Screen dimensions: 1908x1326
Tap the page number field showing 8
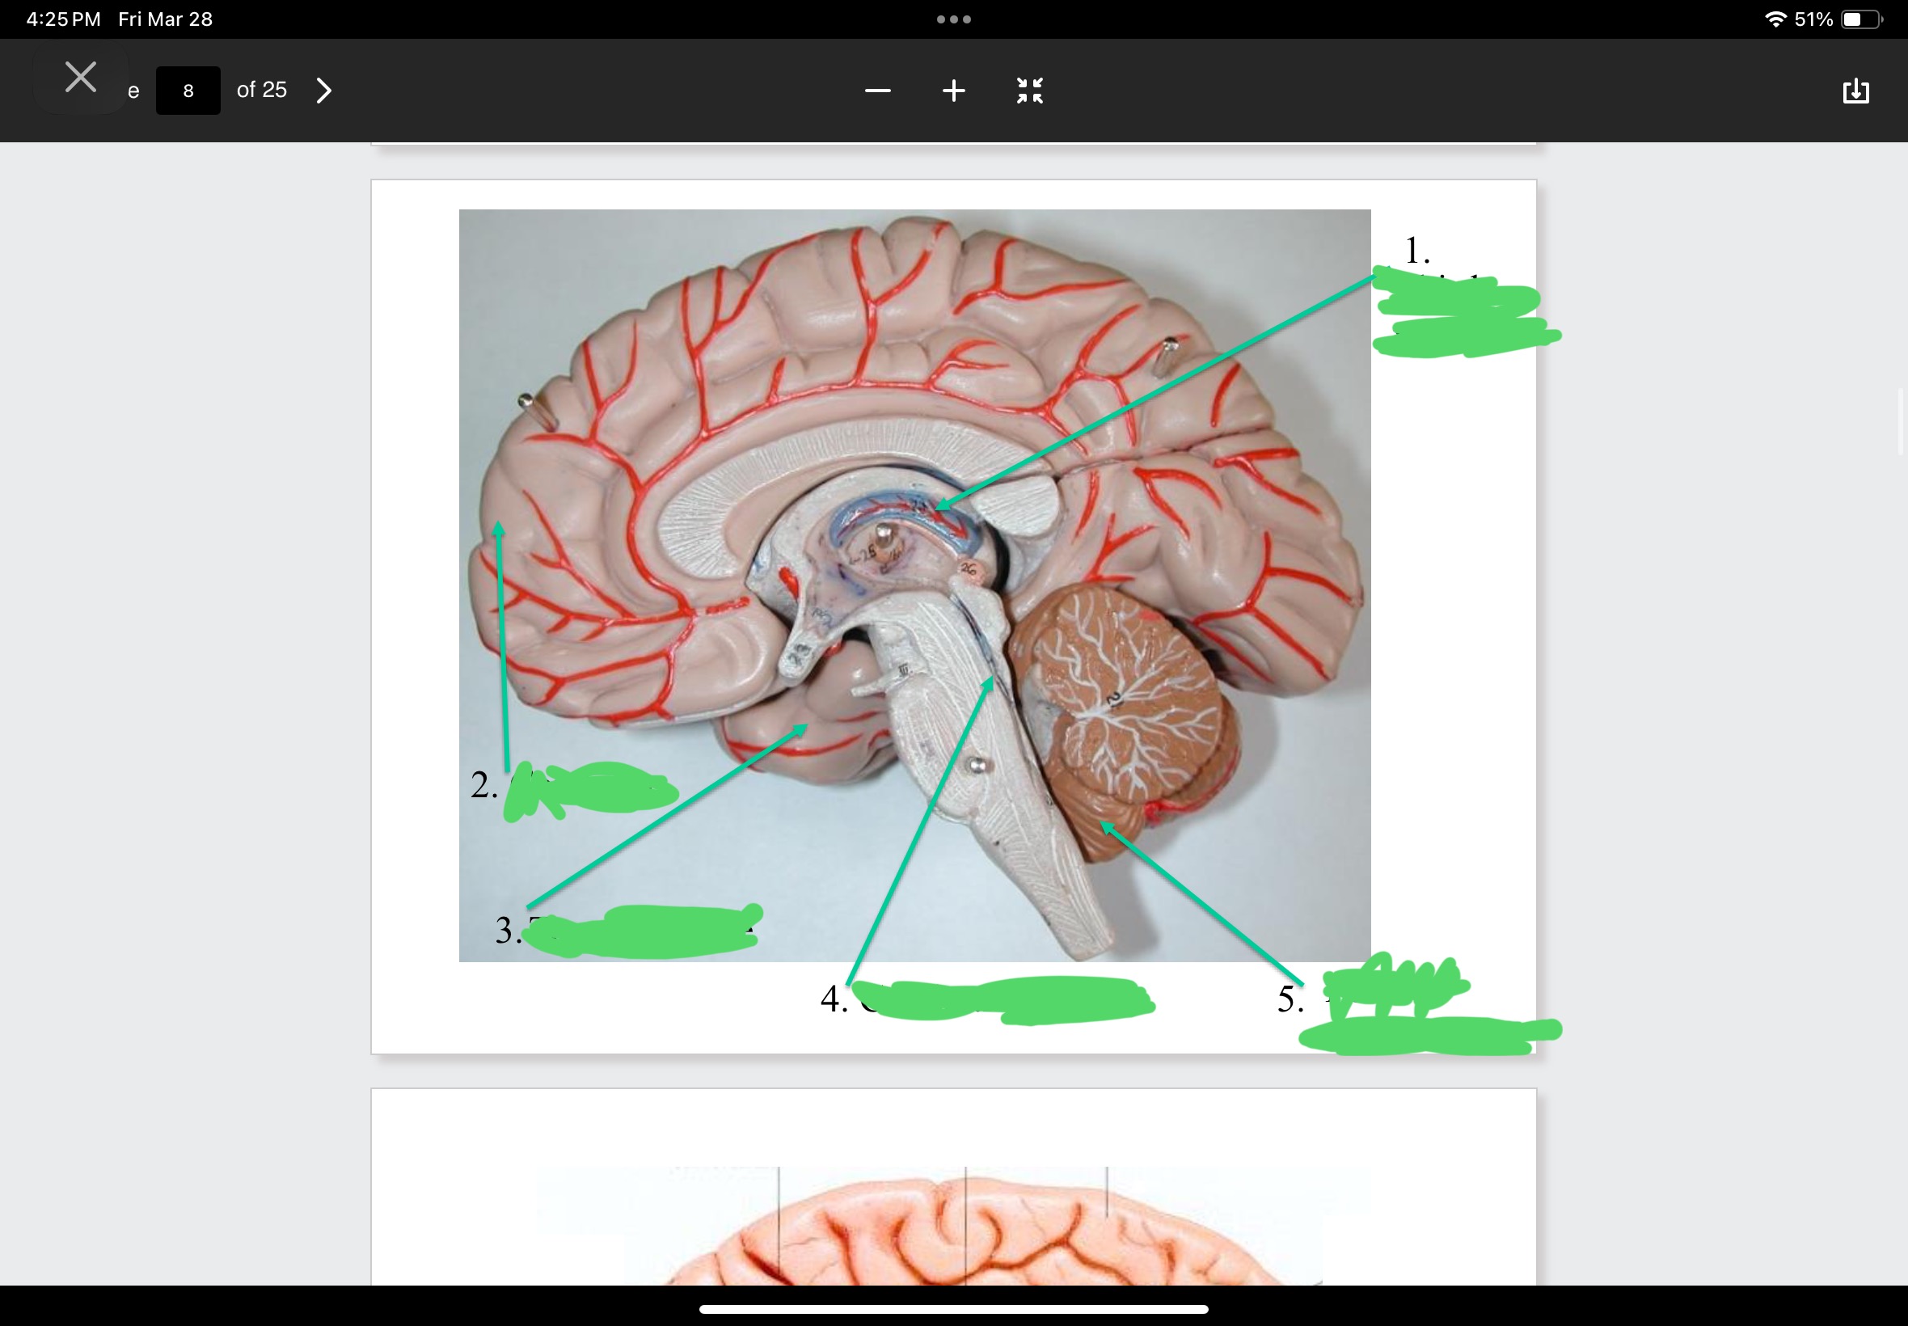188,91
